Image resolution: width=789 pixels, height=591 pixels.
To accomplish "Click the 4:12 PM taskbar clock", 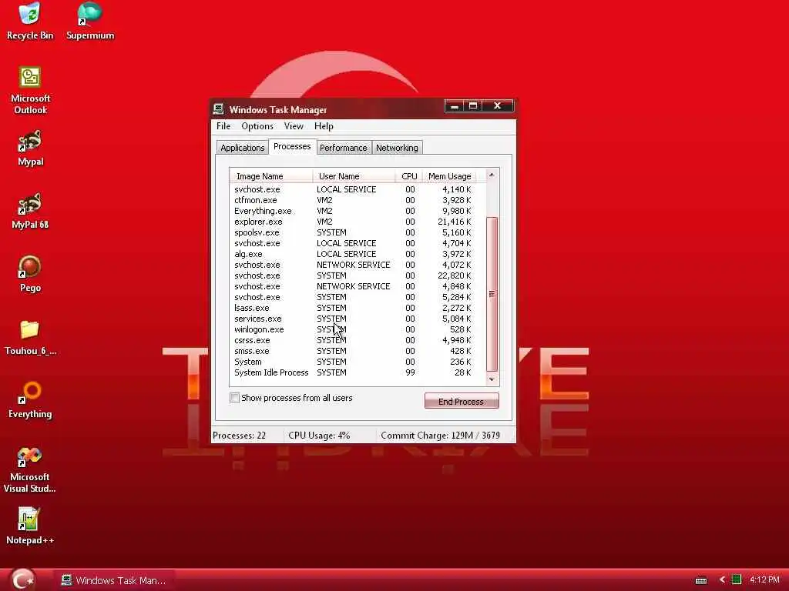I will tap(764, 580).
